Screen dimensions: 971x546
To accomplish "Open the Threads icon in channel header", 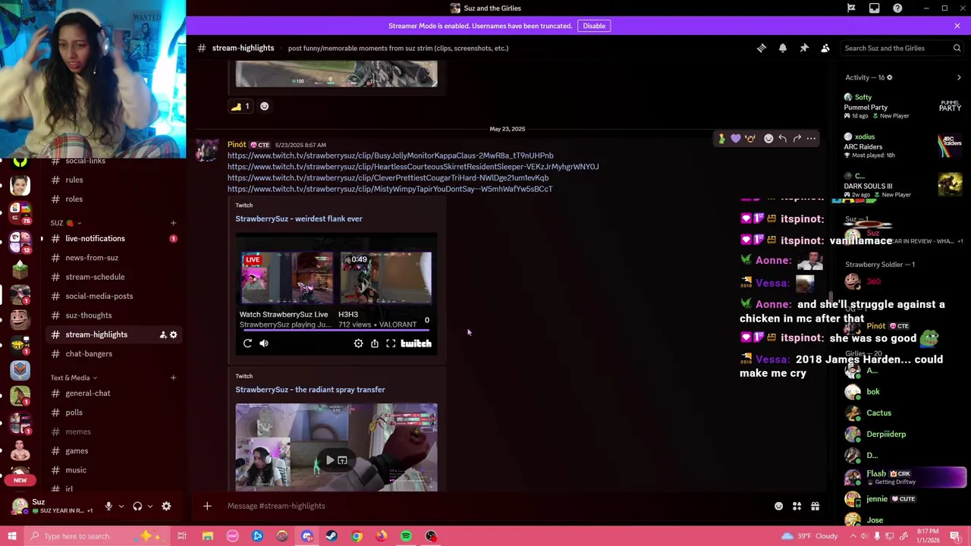I will pyautogui.click(x=762, y=48).
